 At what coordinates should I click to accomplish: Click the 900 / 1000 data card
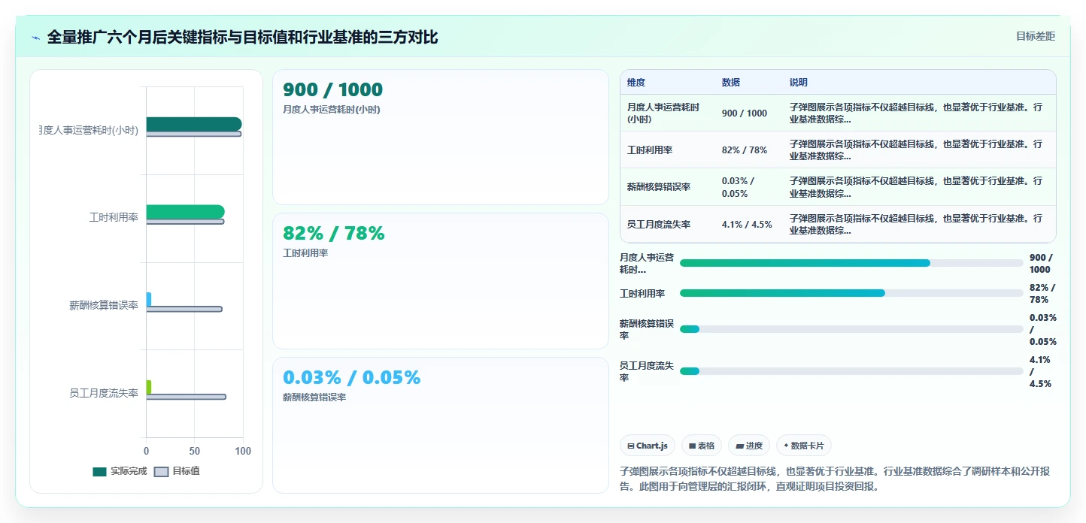point(440,138)
